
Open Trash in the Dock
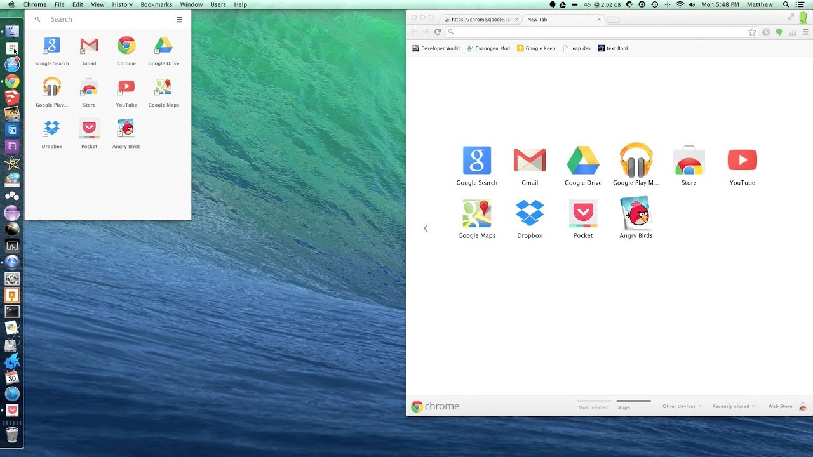[12, 435]
